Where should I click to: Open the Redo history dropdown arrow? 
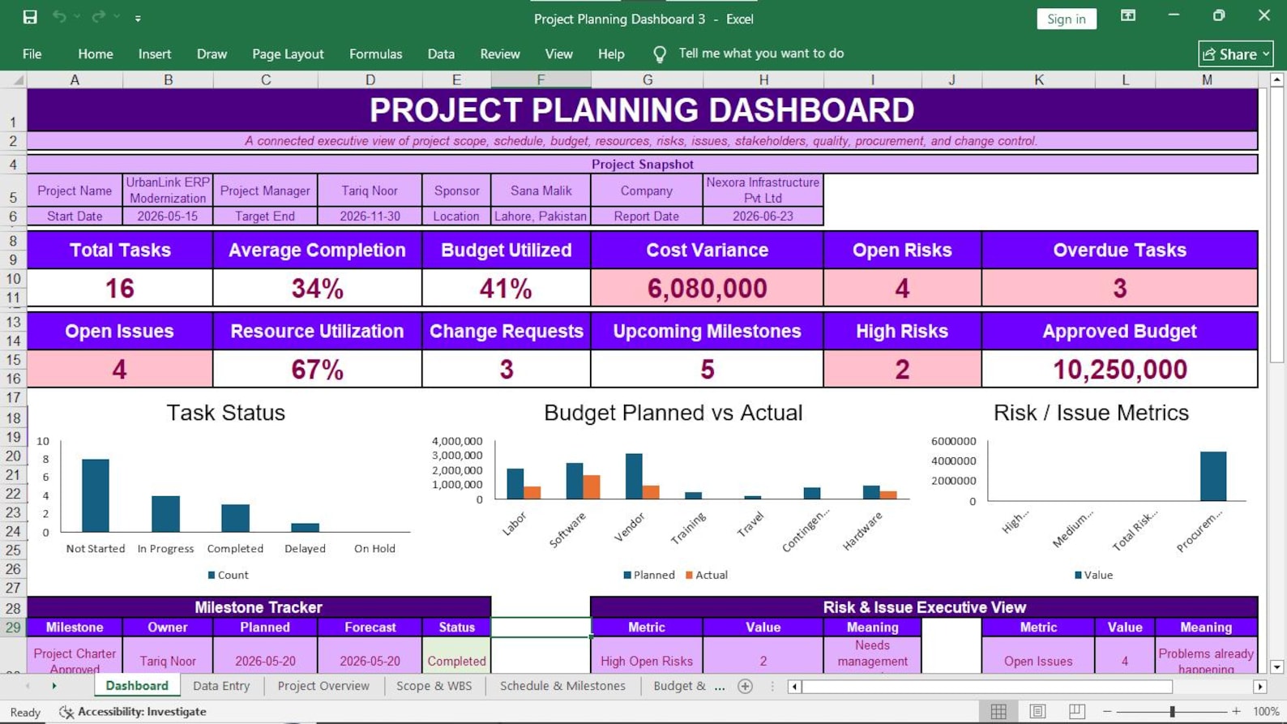[x=117, y=17]
